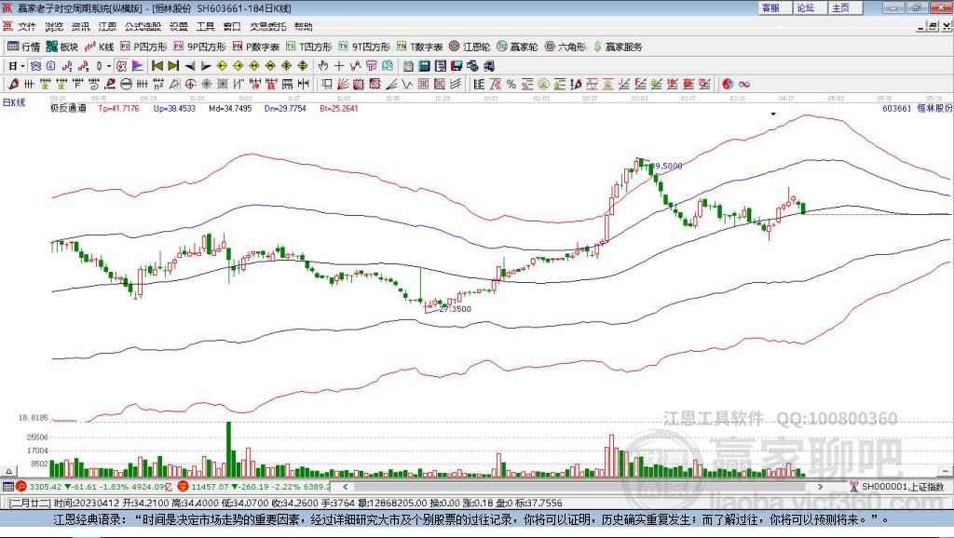The image size is (954, 538).
Task: Jump to first bar with green skip-back icon
Action: (157, 66)
